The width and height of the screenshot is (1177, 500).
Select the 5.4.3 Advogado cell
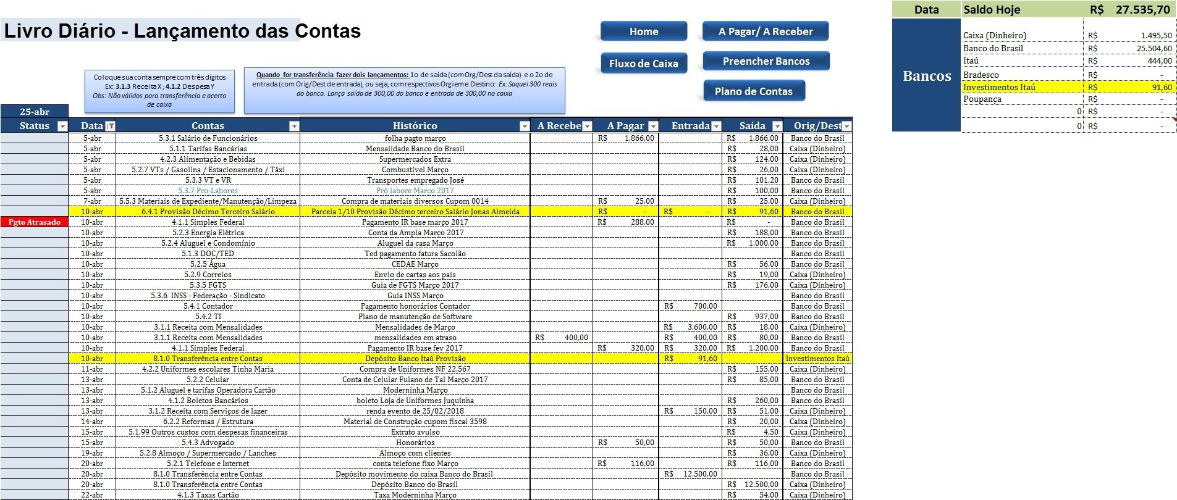208,443
